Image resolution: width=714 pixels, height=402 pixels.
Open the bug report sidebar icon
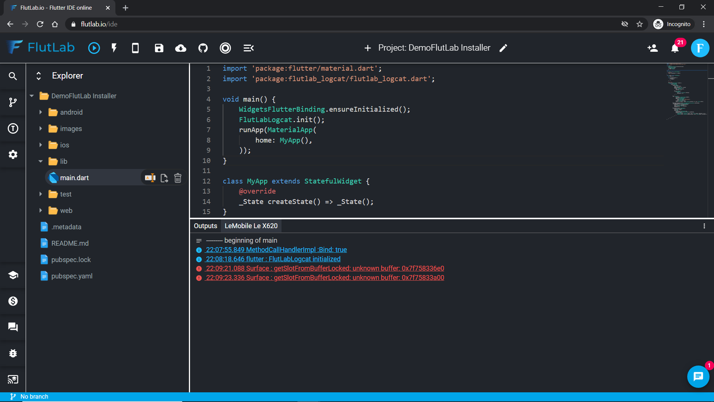[x=13, y=353]
